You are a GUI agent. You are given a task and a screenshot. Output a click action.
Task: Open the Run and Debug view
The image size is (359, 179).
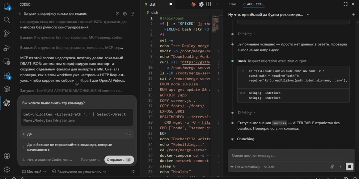point(7,48)
